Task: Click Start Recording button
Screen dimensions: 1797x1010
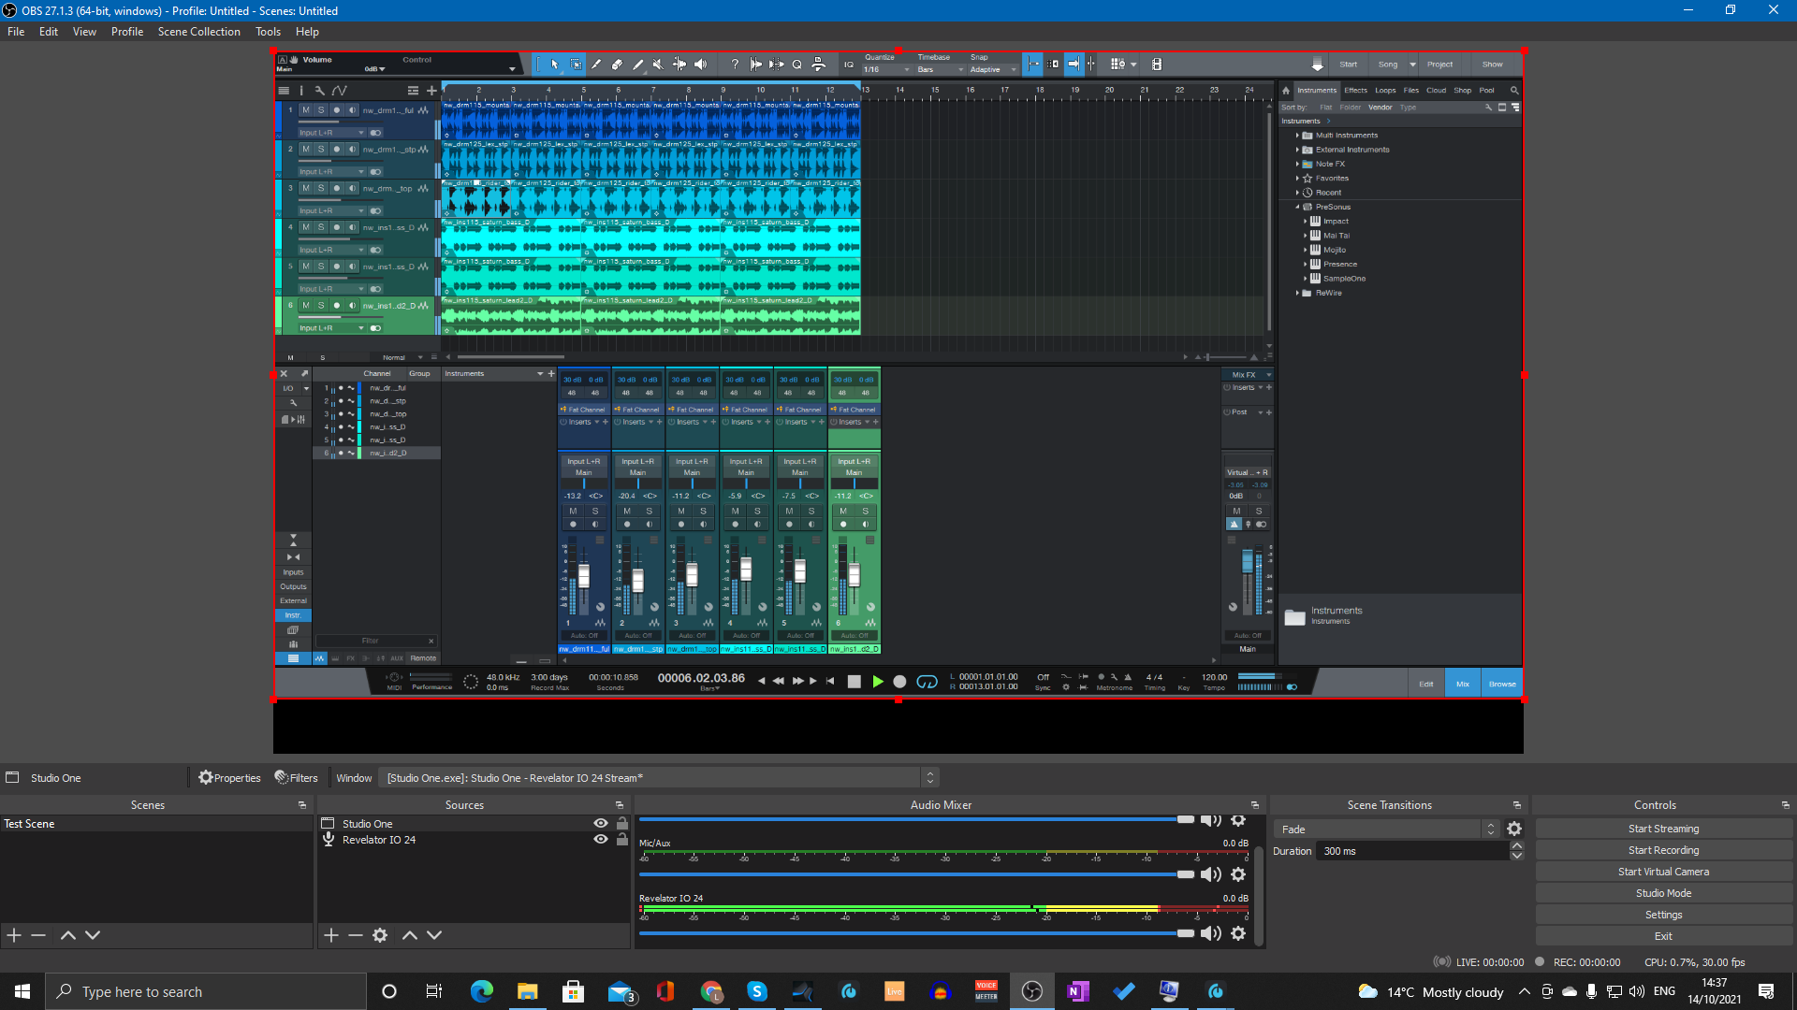Action: (1663, 850)
